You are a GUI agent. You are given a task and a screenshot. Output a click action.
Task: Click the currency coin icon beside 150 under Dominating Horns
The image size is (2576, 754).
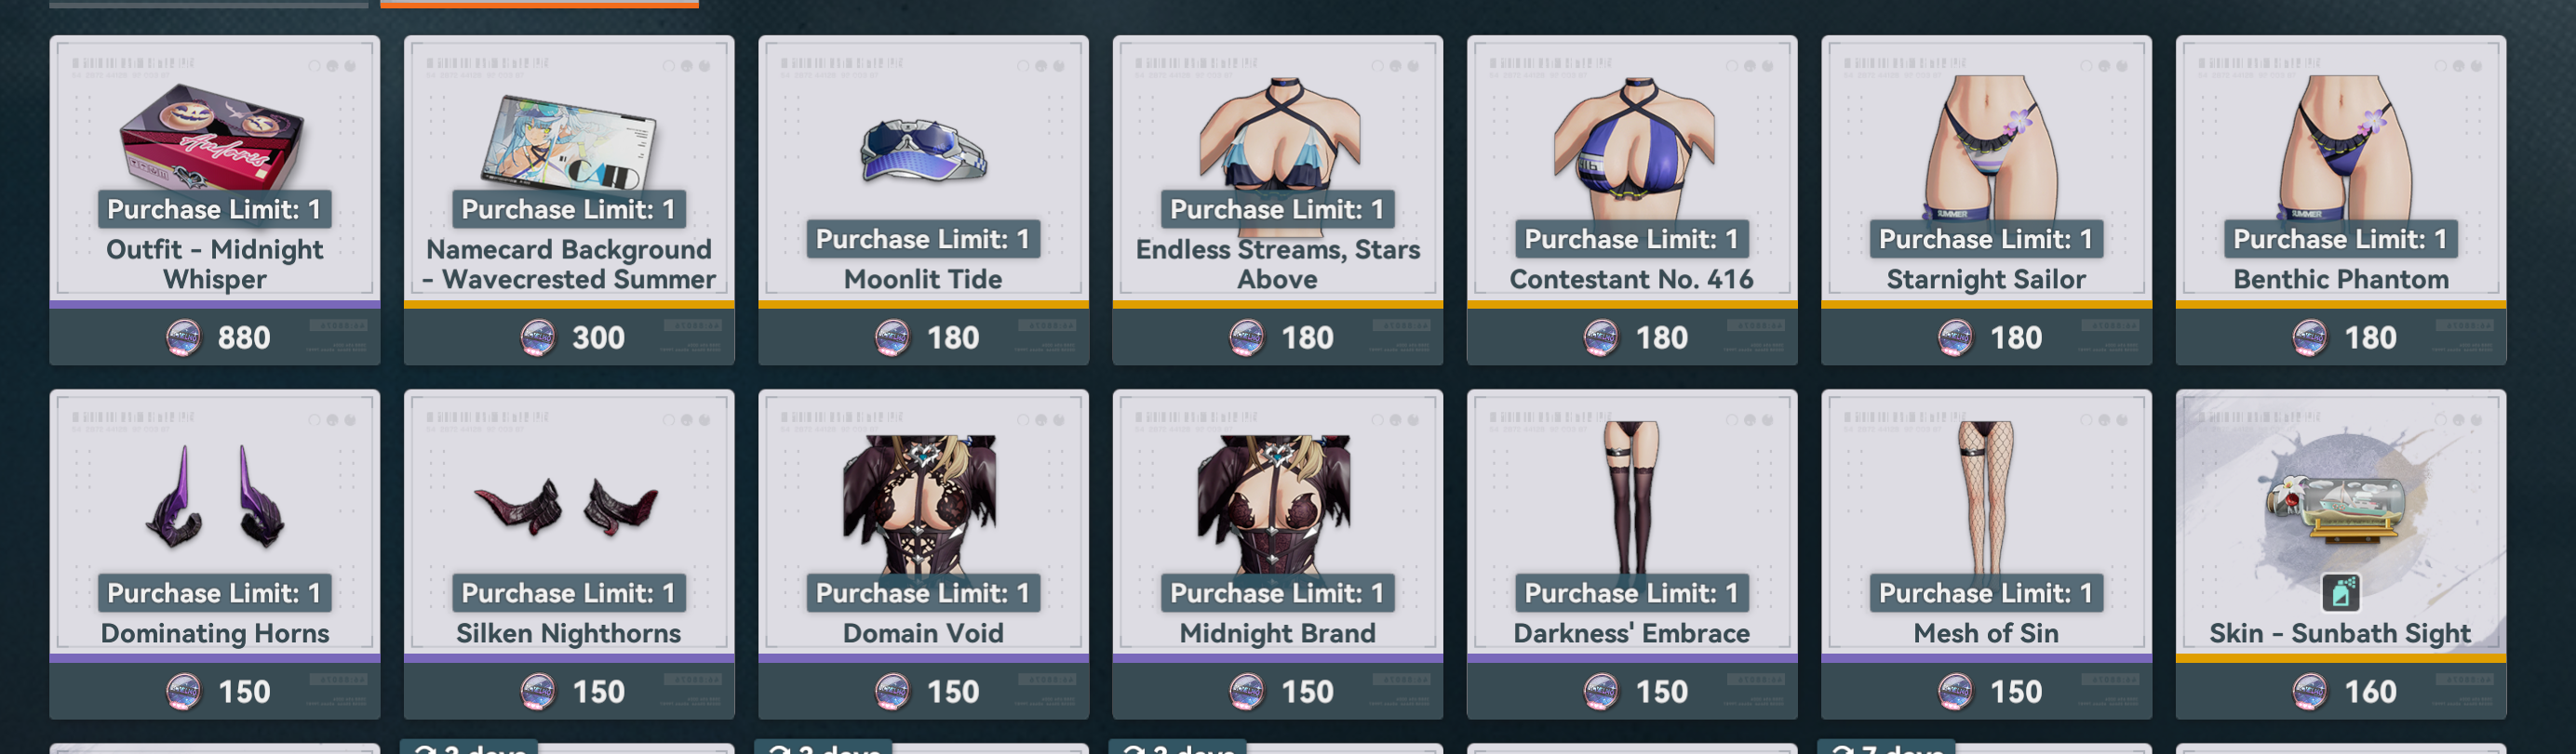(x=183, y=691)
